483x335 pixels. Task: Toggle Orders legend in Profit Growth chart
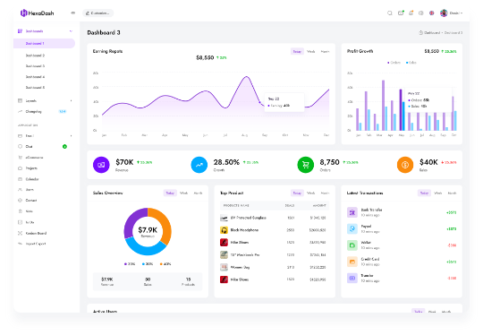(394, 63)
